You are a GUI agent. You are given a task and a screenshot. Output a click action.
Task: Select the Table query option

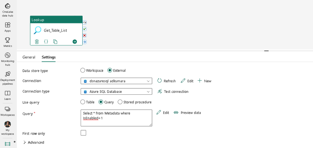pyautogui.click(x=83, y=102)
